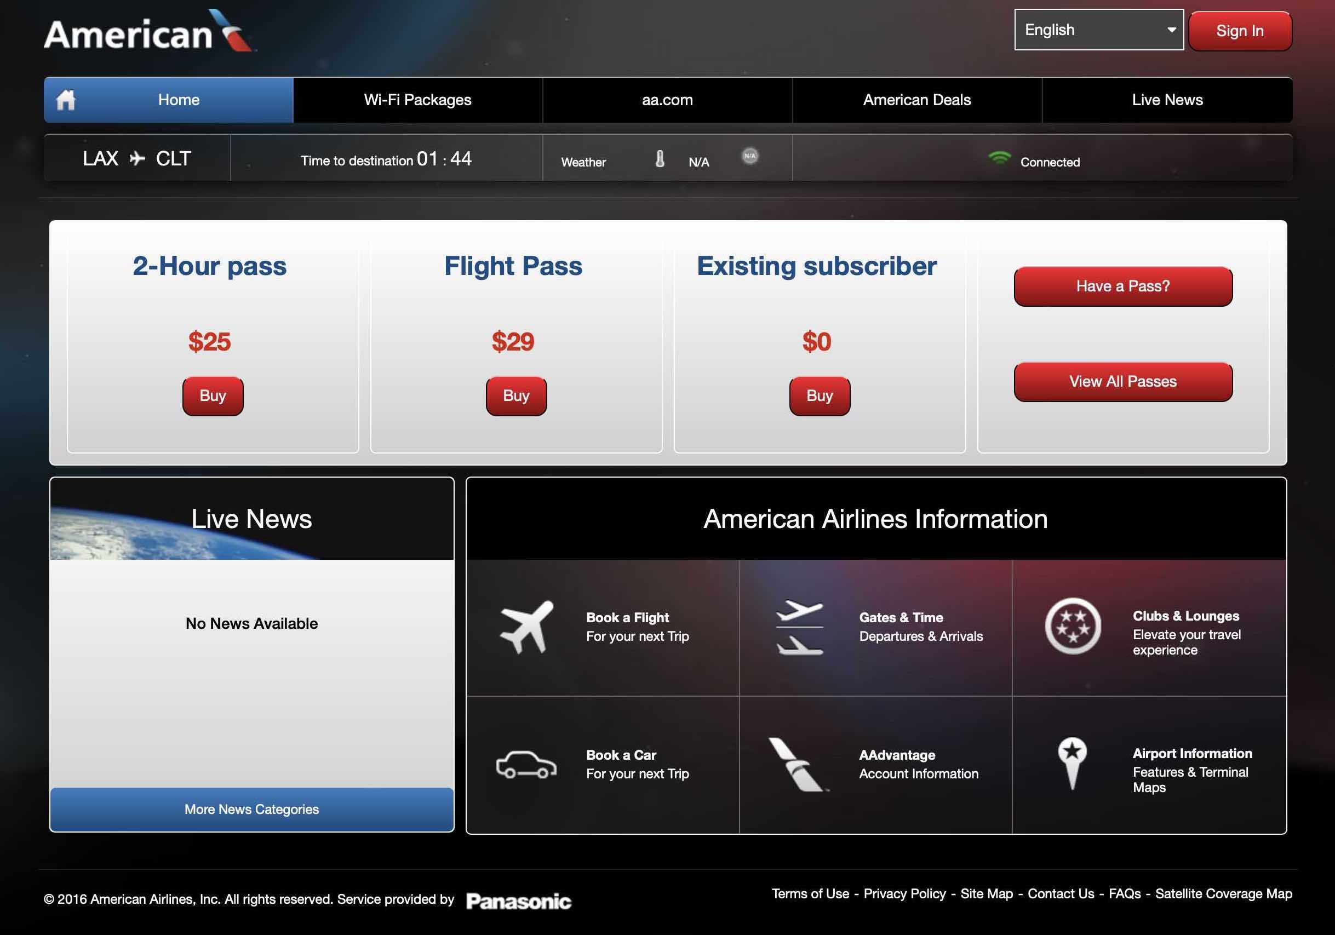
Task: Click the Book a Flight icon
Action: click(x=524, y=623)
